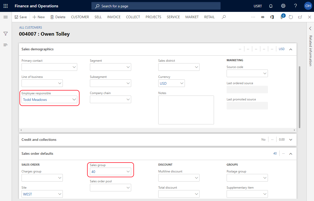Collapse the Sales demographics section
Image resolution: width=314 pixels, height=201 pixels.
(291, 49)
